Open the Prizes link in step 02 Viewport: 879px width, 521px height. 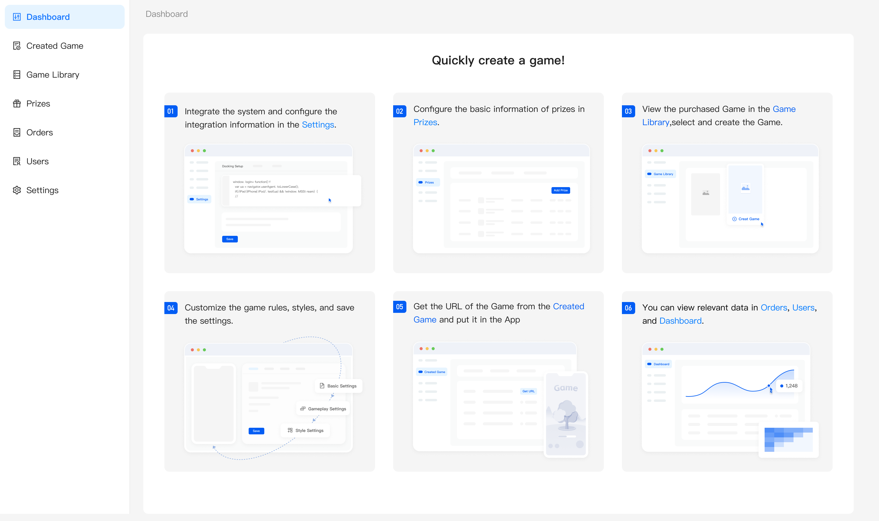coord(425,122)
